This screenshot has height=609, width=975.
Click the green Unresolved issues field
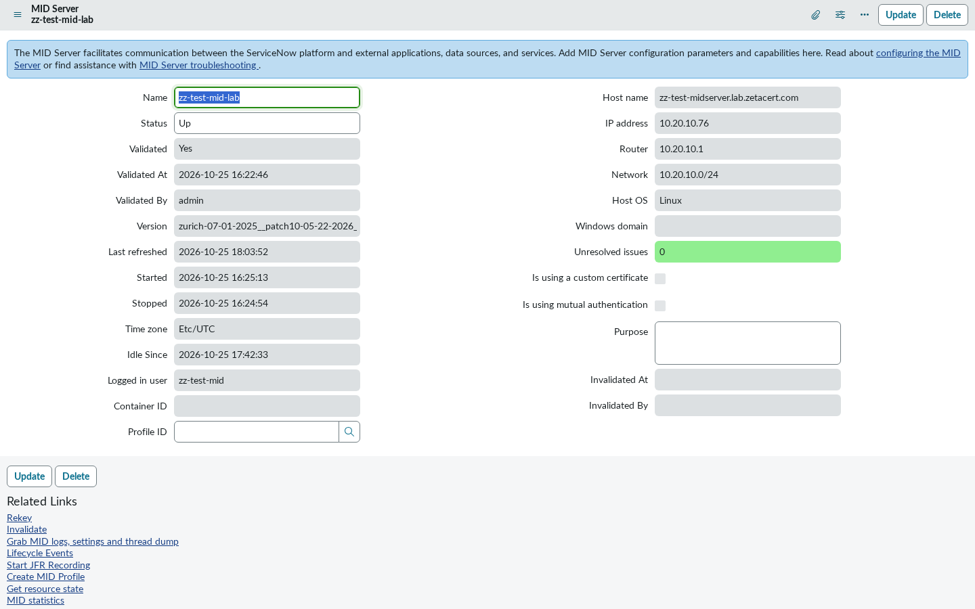747,252
